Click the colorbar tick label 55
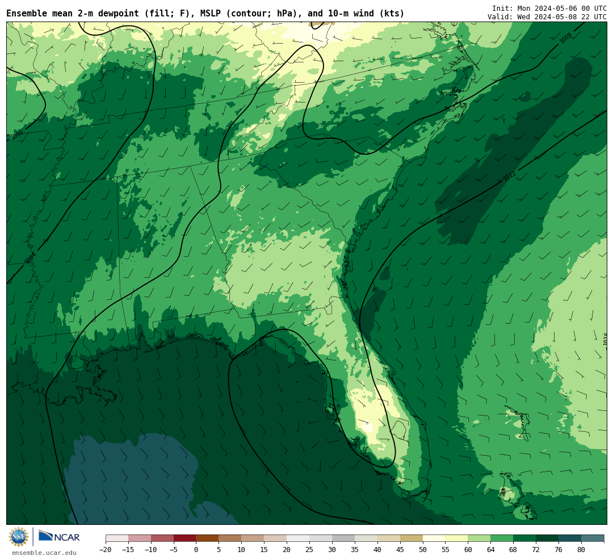 (x=446, y=549)
